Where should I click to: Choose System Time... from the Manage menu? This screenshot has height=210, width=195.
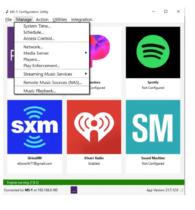[52, 26]
